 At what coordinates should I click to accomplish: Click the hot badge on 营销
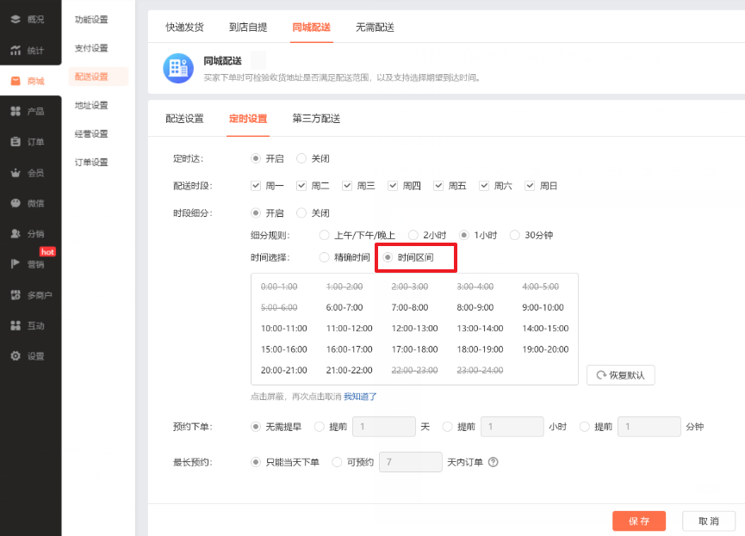tap(47, 251)
